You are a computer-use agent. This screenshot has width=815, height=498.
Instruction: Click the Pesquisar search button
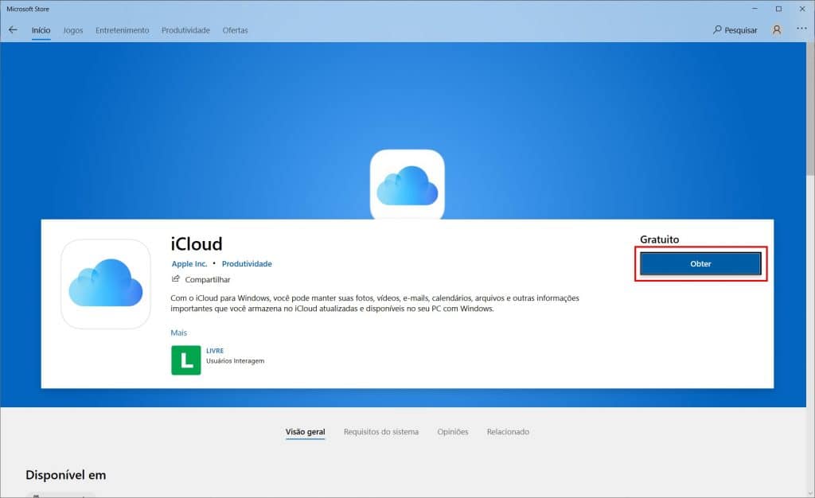point(735,30)
